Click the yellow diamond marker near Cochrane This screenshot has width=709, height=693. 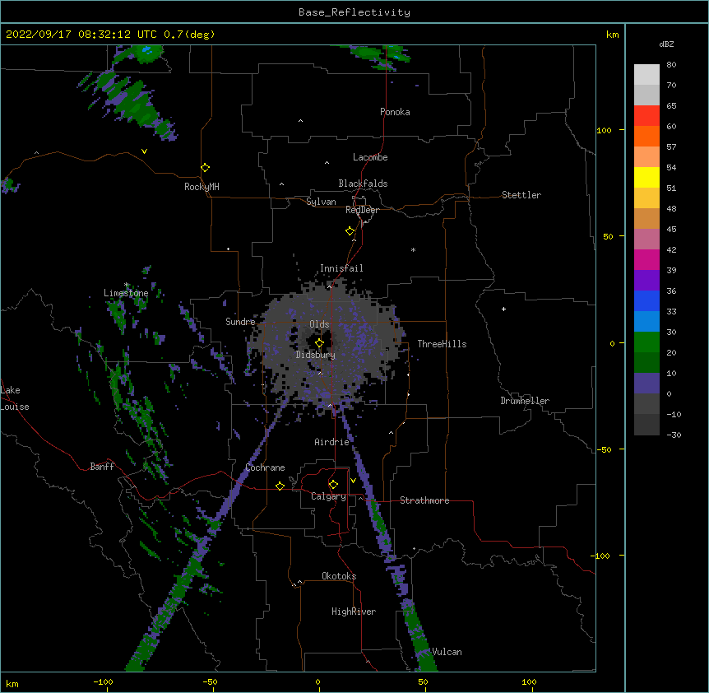coord(280,486)
